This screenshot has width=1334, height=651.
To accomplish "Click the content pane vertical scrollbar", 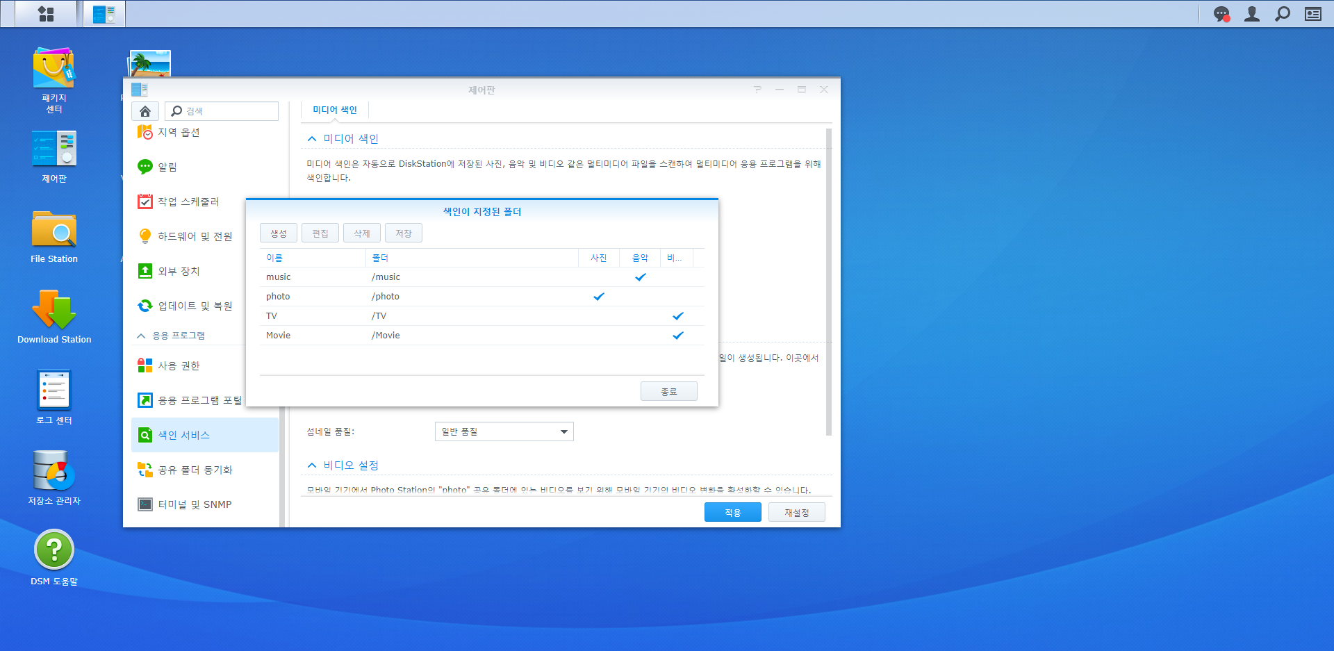I will [829, 281].
